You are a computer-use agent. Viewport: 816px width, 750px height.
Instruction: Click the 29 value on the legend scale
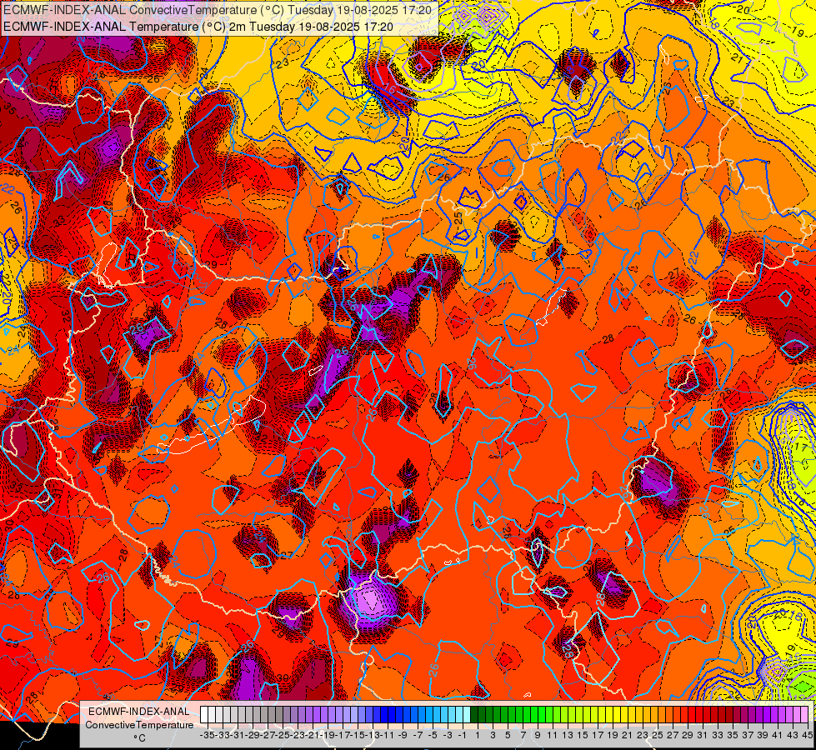coord(687,735)
